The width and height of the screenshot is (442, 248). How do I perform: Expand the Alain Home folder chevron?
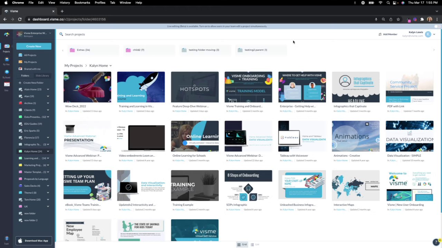[48, 90]
